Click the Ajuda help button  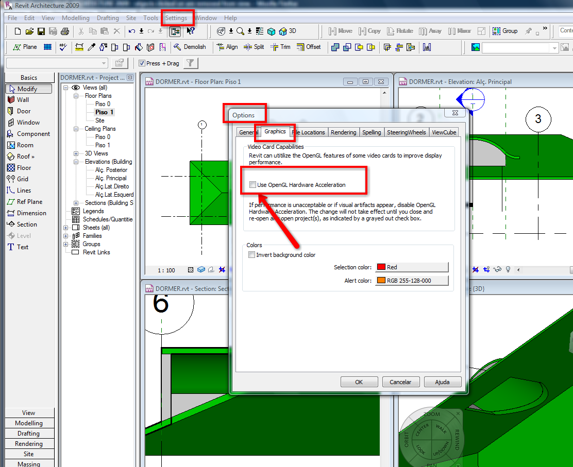[x=443, y=382]
